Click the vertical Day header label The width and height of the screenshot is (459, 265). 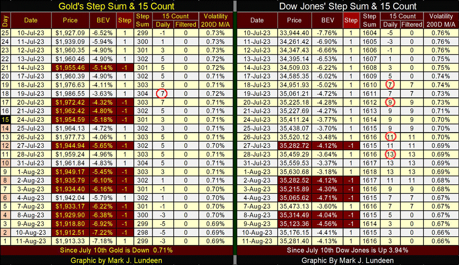click(5, 20)
